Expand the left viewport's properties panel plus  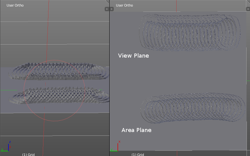tap(107, 9)
